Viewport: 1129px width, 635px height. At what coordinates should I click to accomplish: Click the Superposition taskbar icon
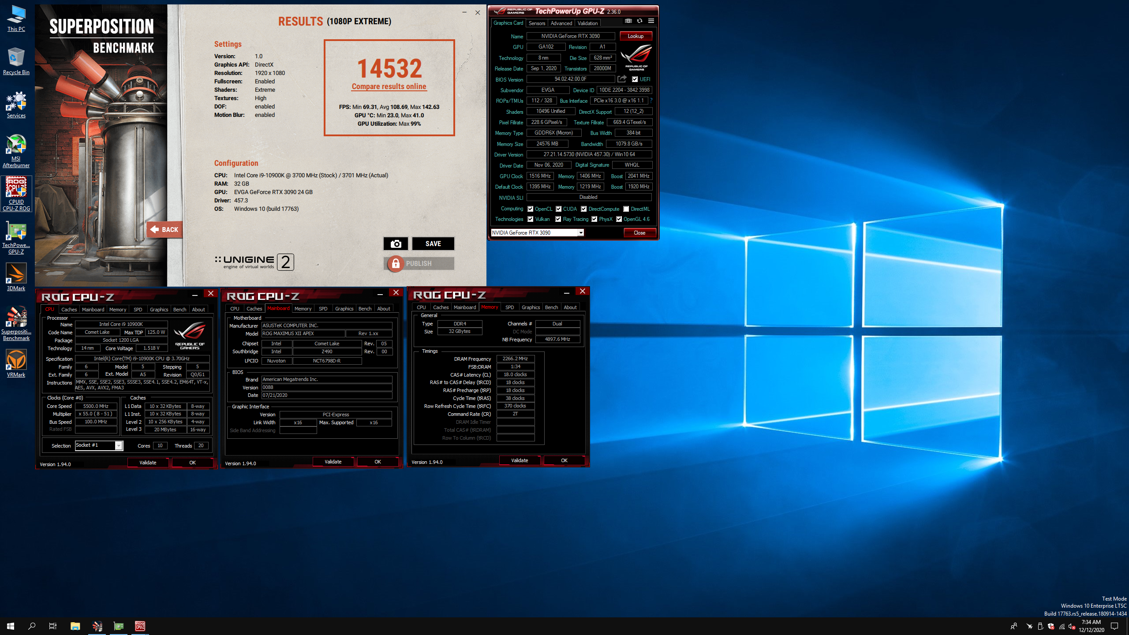click(x=97, y=626)
